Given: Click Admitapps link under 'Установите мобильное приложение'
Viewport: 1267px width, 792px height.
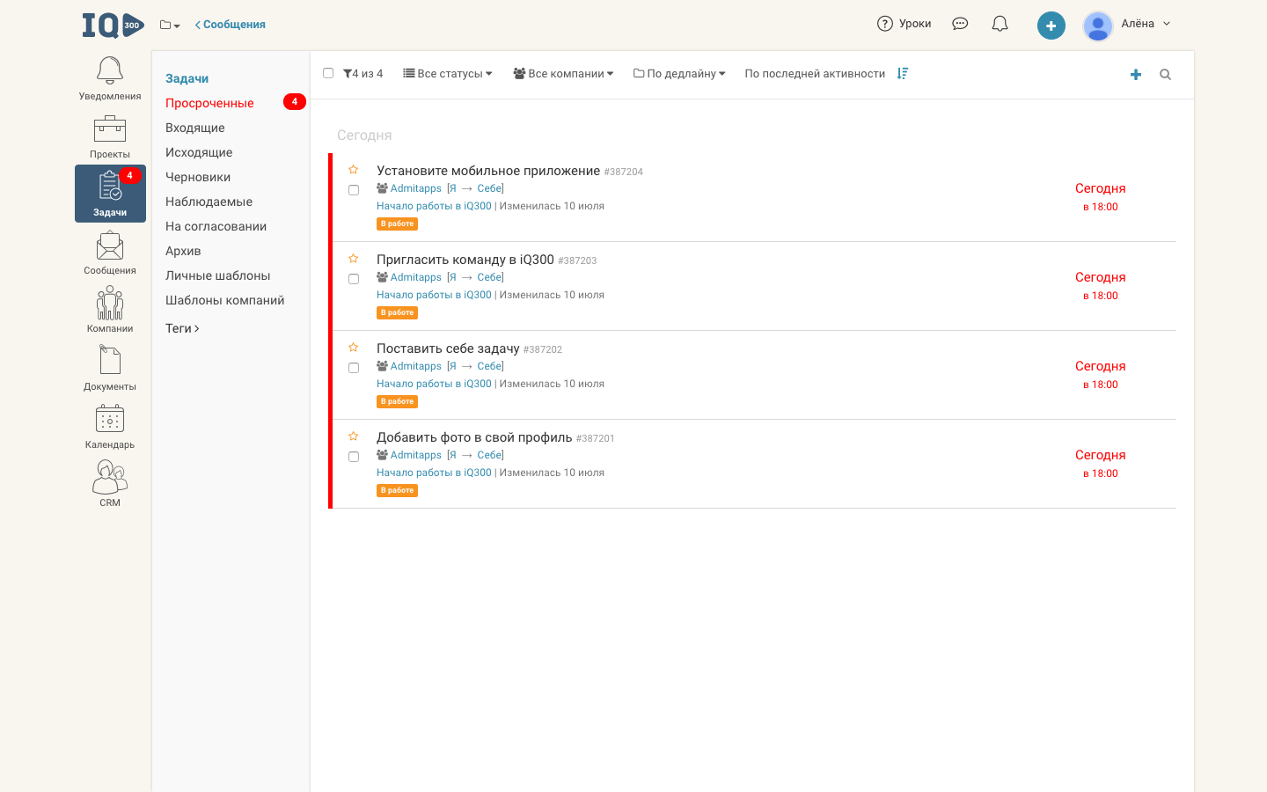Looking at the screenshot, I should [416, 188].
